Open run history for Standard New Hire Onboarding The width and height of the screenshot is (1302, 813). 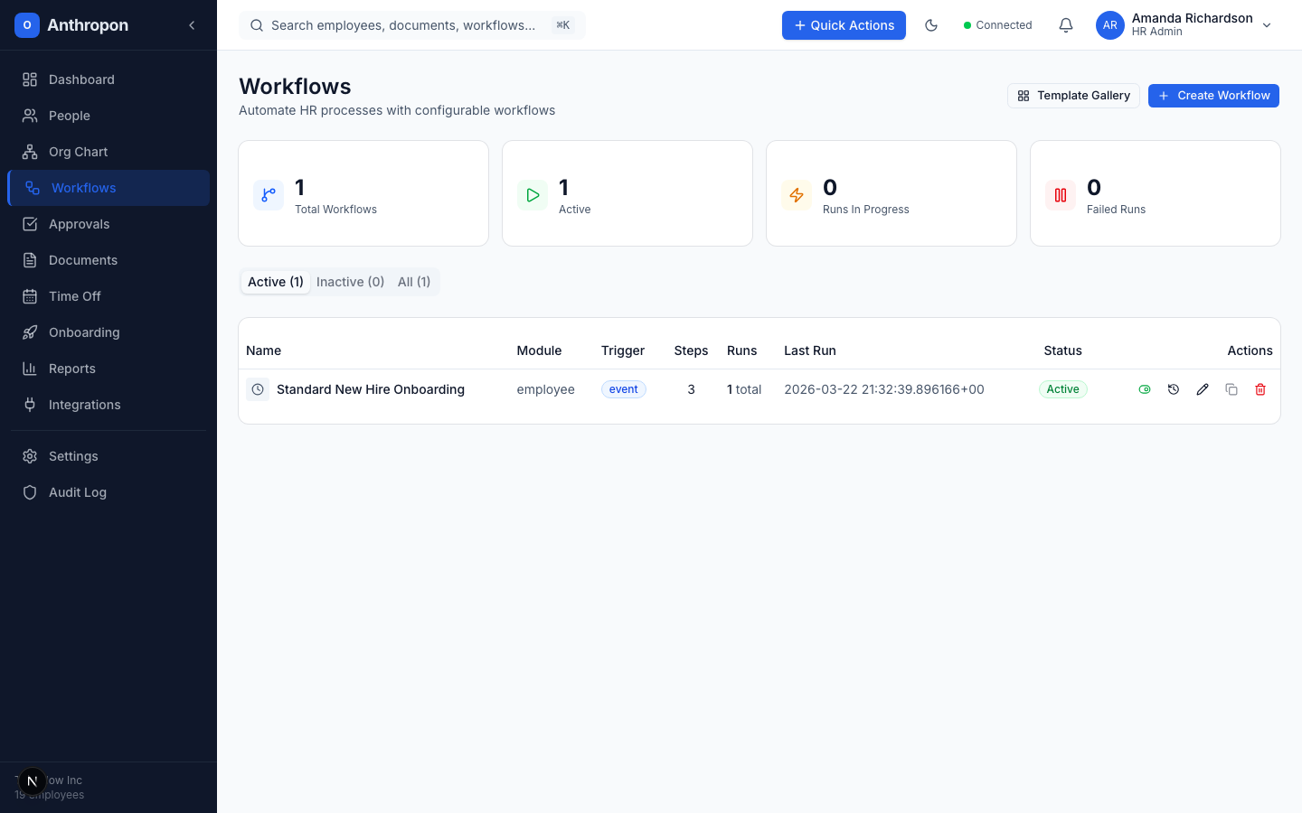1174,388
